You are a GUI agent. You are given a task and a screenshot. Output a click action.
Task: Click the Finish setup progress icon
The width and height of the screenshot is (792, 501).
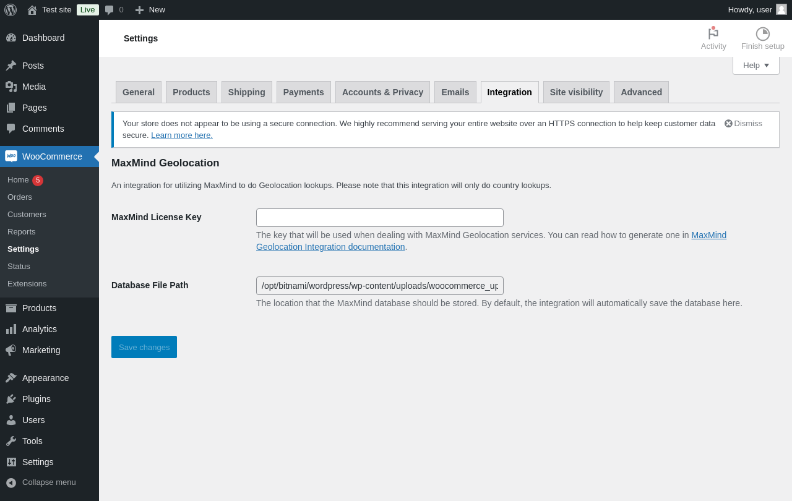[x=762, y=34]
